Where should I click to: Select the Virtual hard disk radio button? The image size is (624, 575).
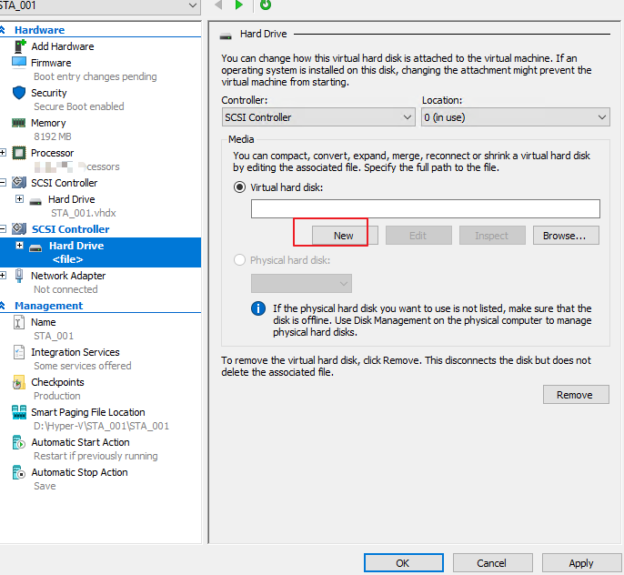pos(240,187)
